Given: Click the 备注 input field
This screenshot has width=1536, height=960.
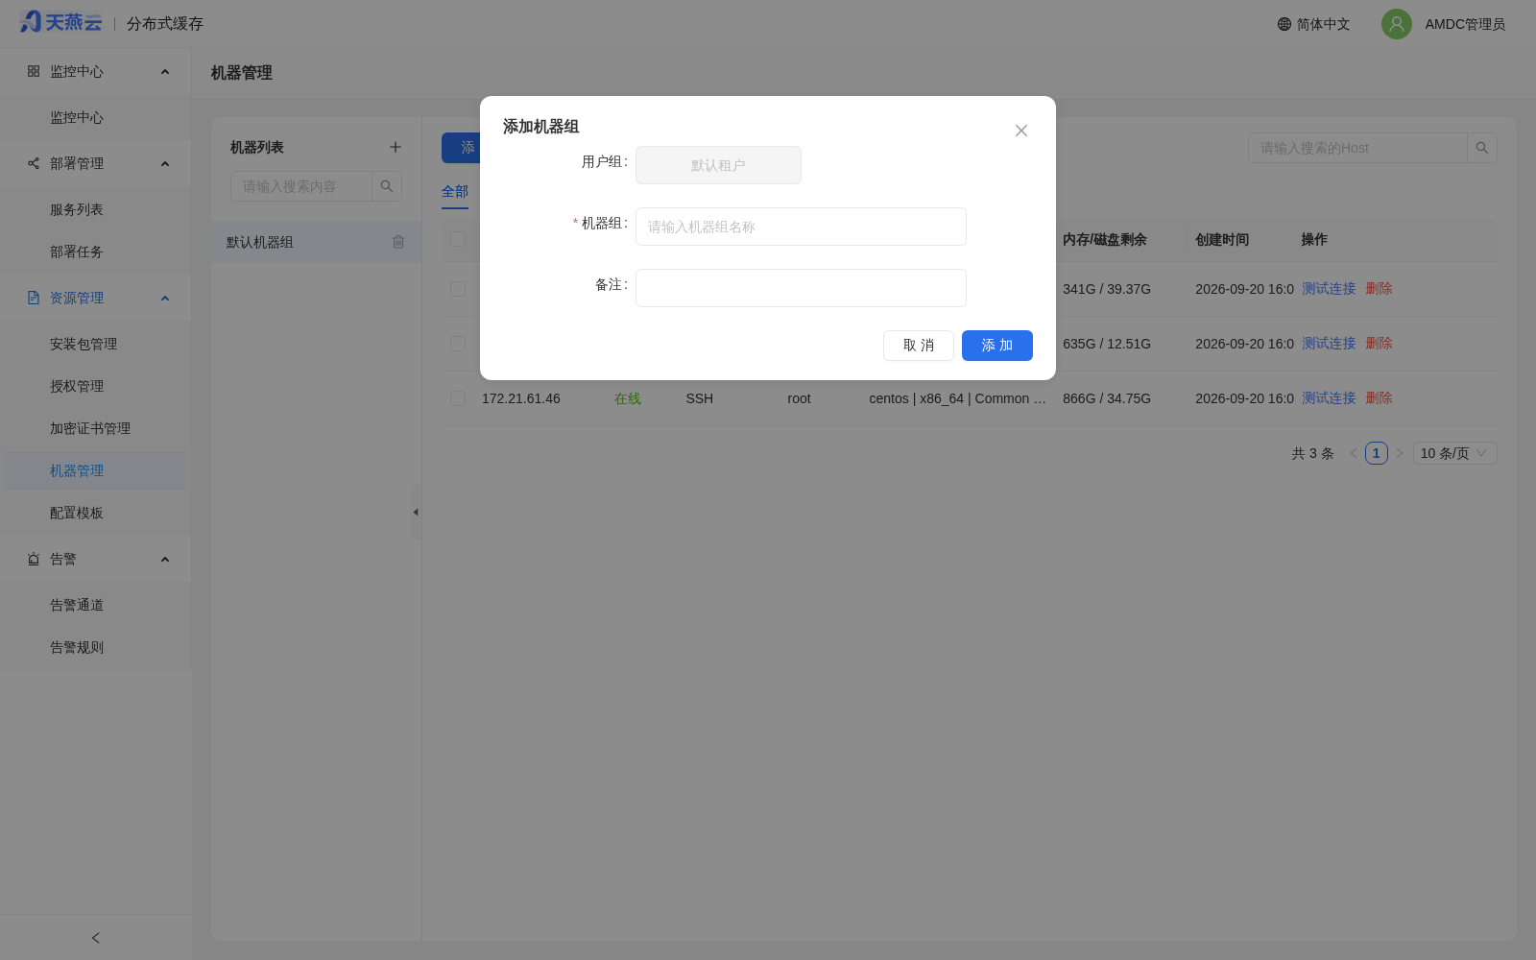Looking at the screenshot, I should coord(801,288).
